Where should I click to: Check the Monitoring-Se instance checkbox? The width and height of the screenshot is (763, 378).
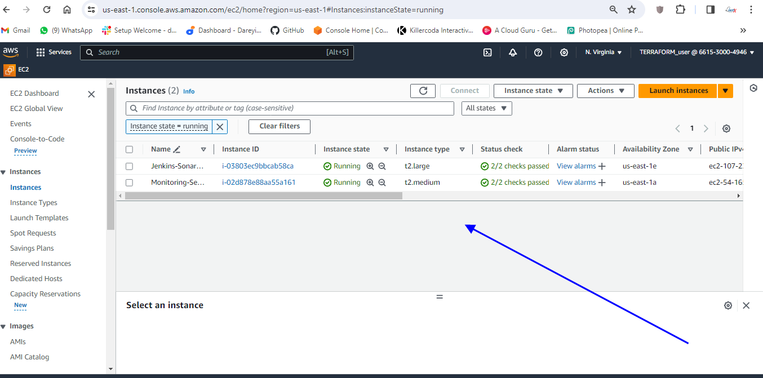pos(130,183)
